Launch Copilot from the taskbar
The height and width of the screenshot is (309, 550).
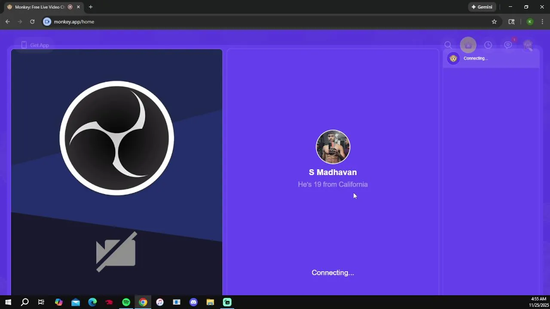click(59, 302)
